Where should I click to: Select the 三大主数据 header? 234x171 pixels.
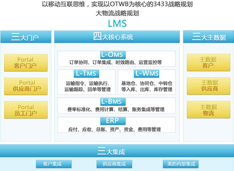pyautogui.click(x=209, y=37)
